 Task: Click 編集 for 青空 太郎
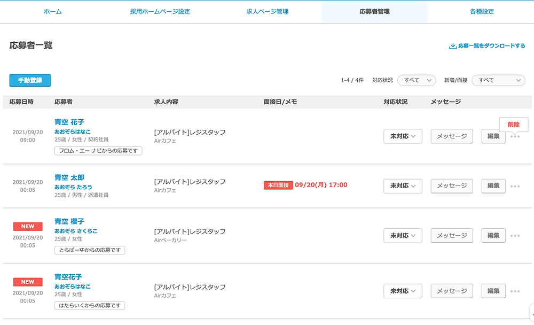[493, 186]
